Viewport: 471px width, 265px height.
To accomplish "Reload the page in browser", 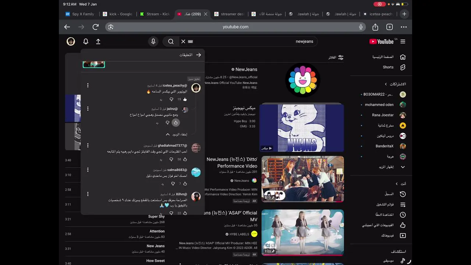I will pos(96,27).
